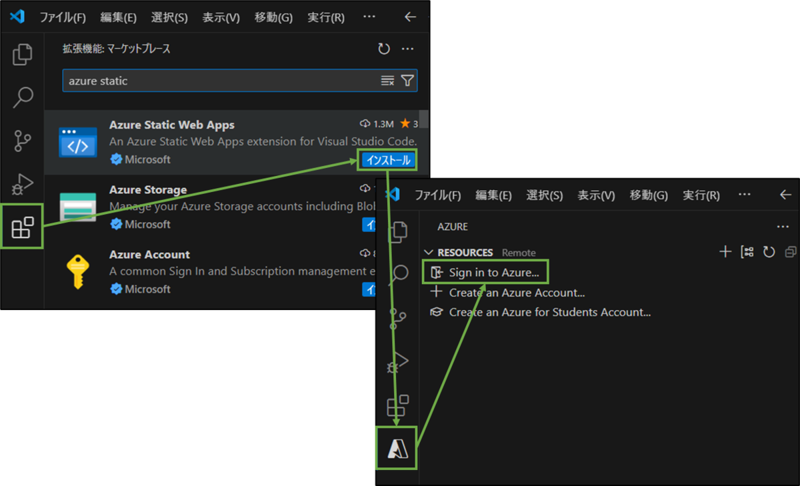Open 実行(R) menu in right window
800x486 pixels.
[701, 195]
